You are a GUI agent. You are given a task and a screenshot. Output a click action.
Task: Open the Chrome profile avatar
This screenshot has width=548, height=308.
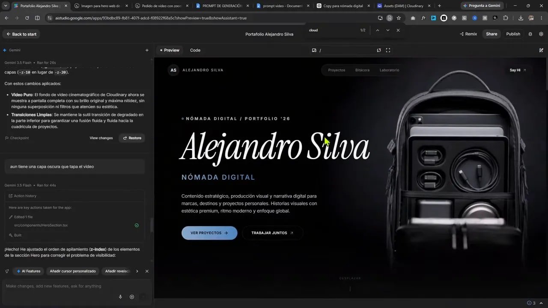click(x=531, y=18)
